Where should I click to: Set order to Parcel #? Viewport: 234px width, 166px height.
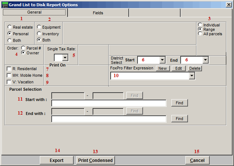click(x=23, y=48)
